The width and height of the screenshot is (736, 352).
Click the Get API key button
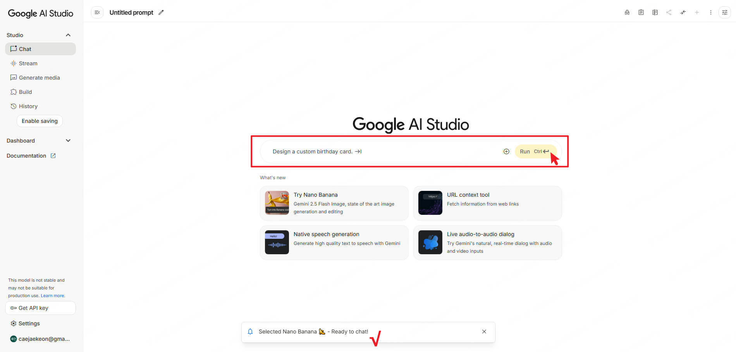tap(40, 308)
